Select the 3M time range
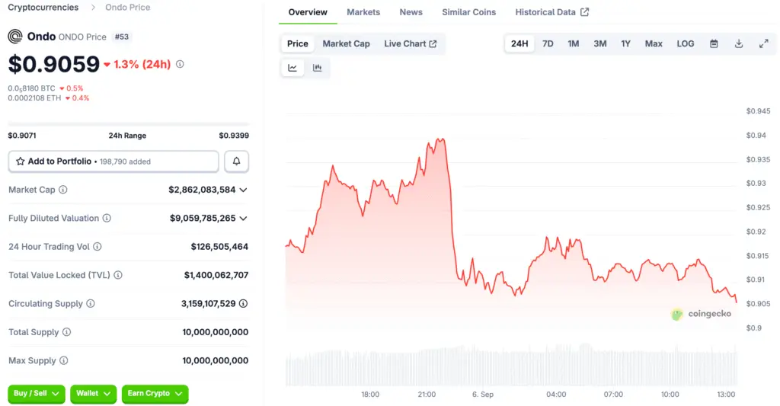The height and width of the screenshot is (406, 780). (600, 43)
